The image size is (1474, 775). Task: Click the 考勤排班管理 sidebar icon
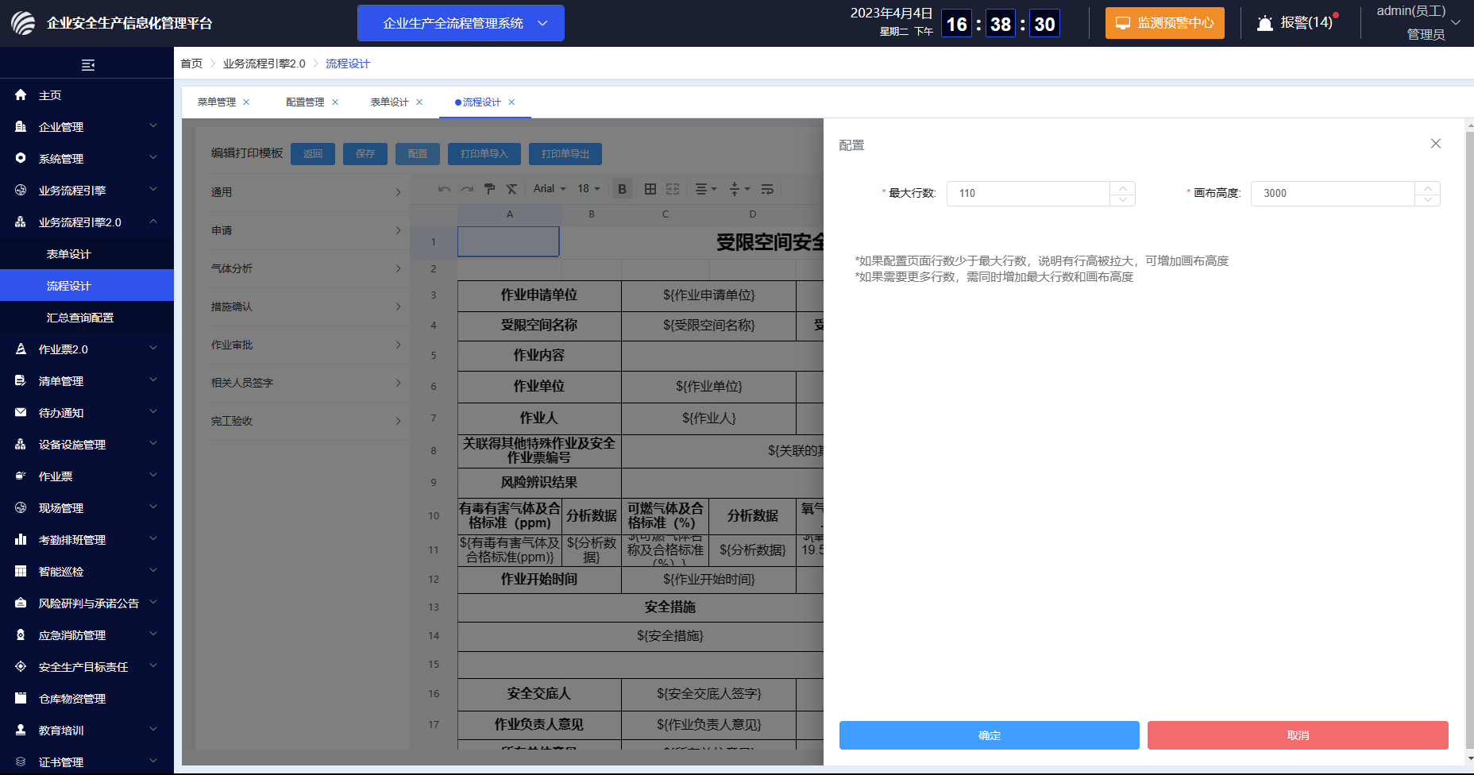coord(21,539)
